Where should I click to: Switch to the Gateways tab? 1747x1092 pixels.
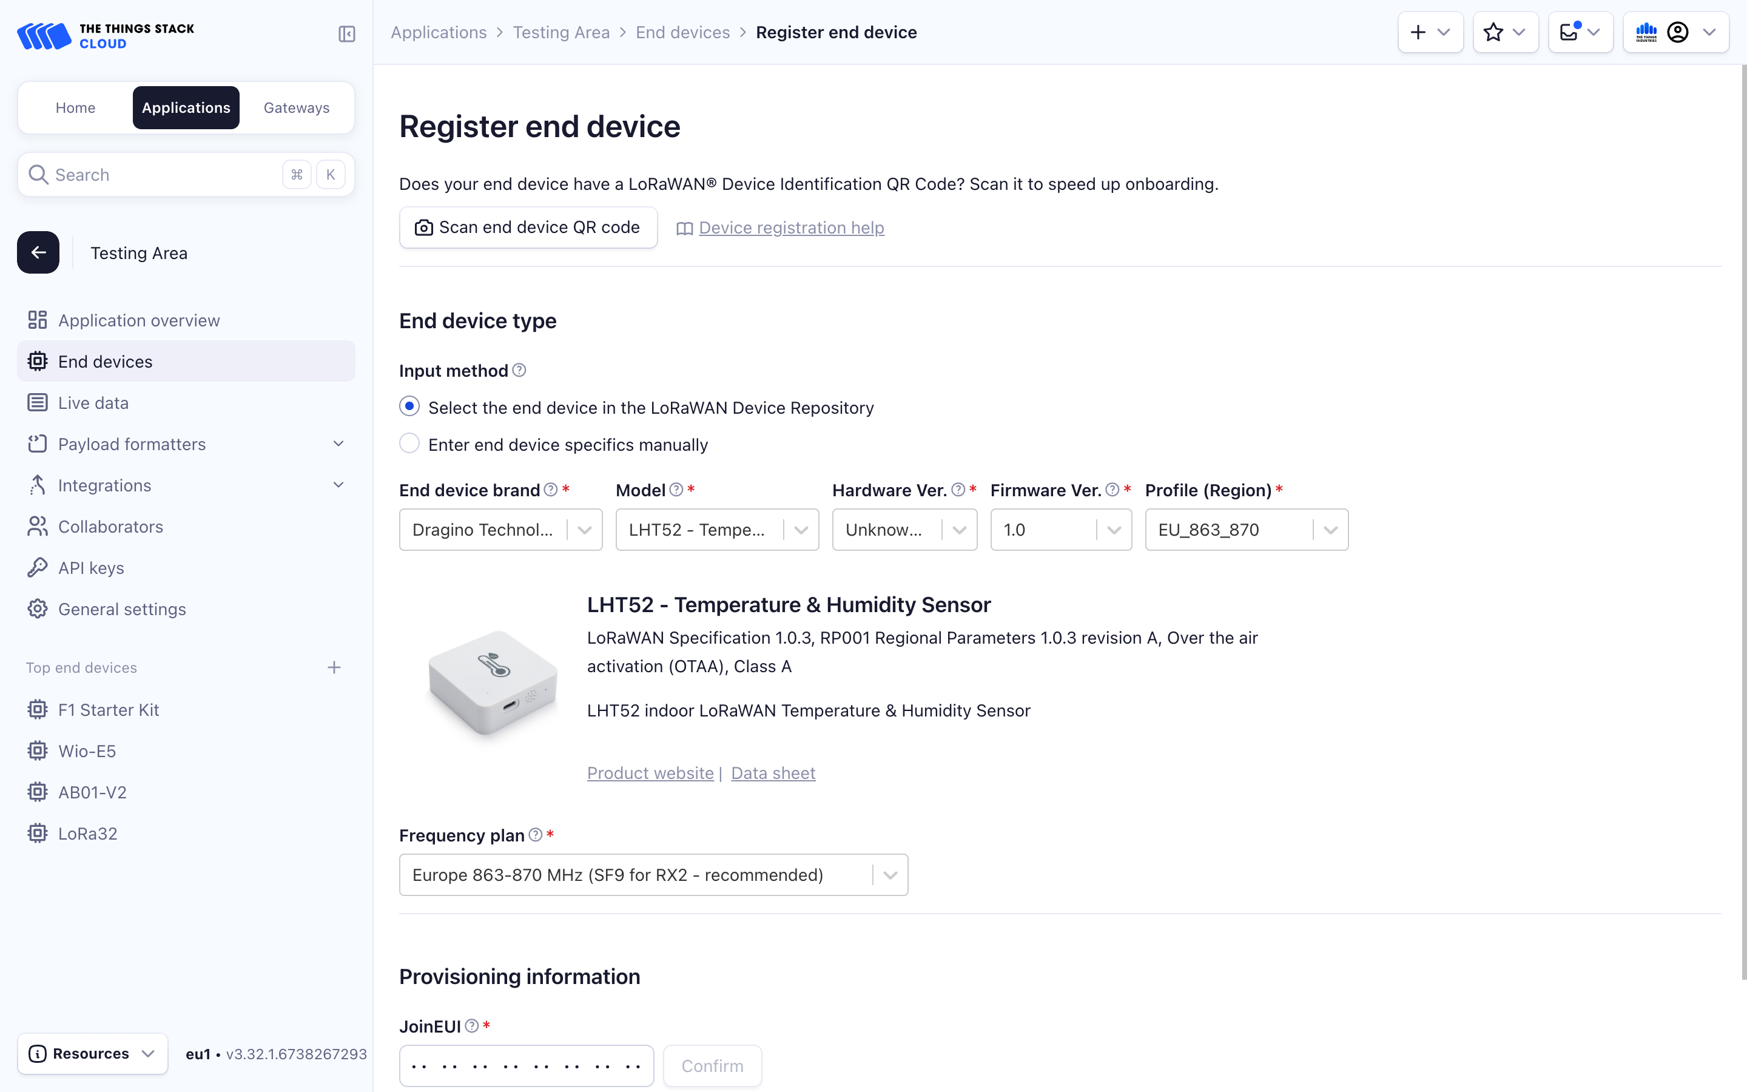(x=296, y=107)
